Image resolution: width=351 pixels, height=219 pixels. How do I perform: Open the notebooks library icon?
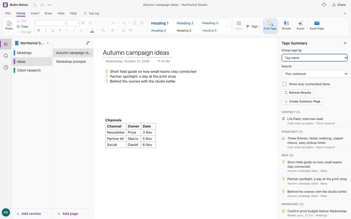tap(6, 44)
